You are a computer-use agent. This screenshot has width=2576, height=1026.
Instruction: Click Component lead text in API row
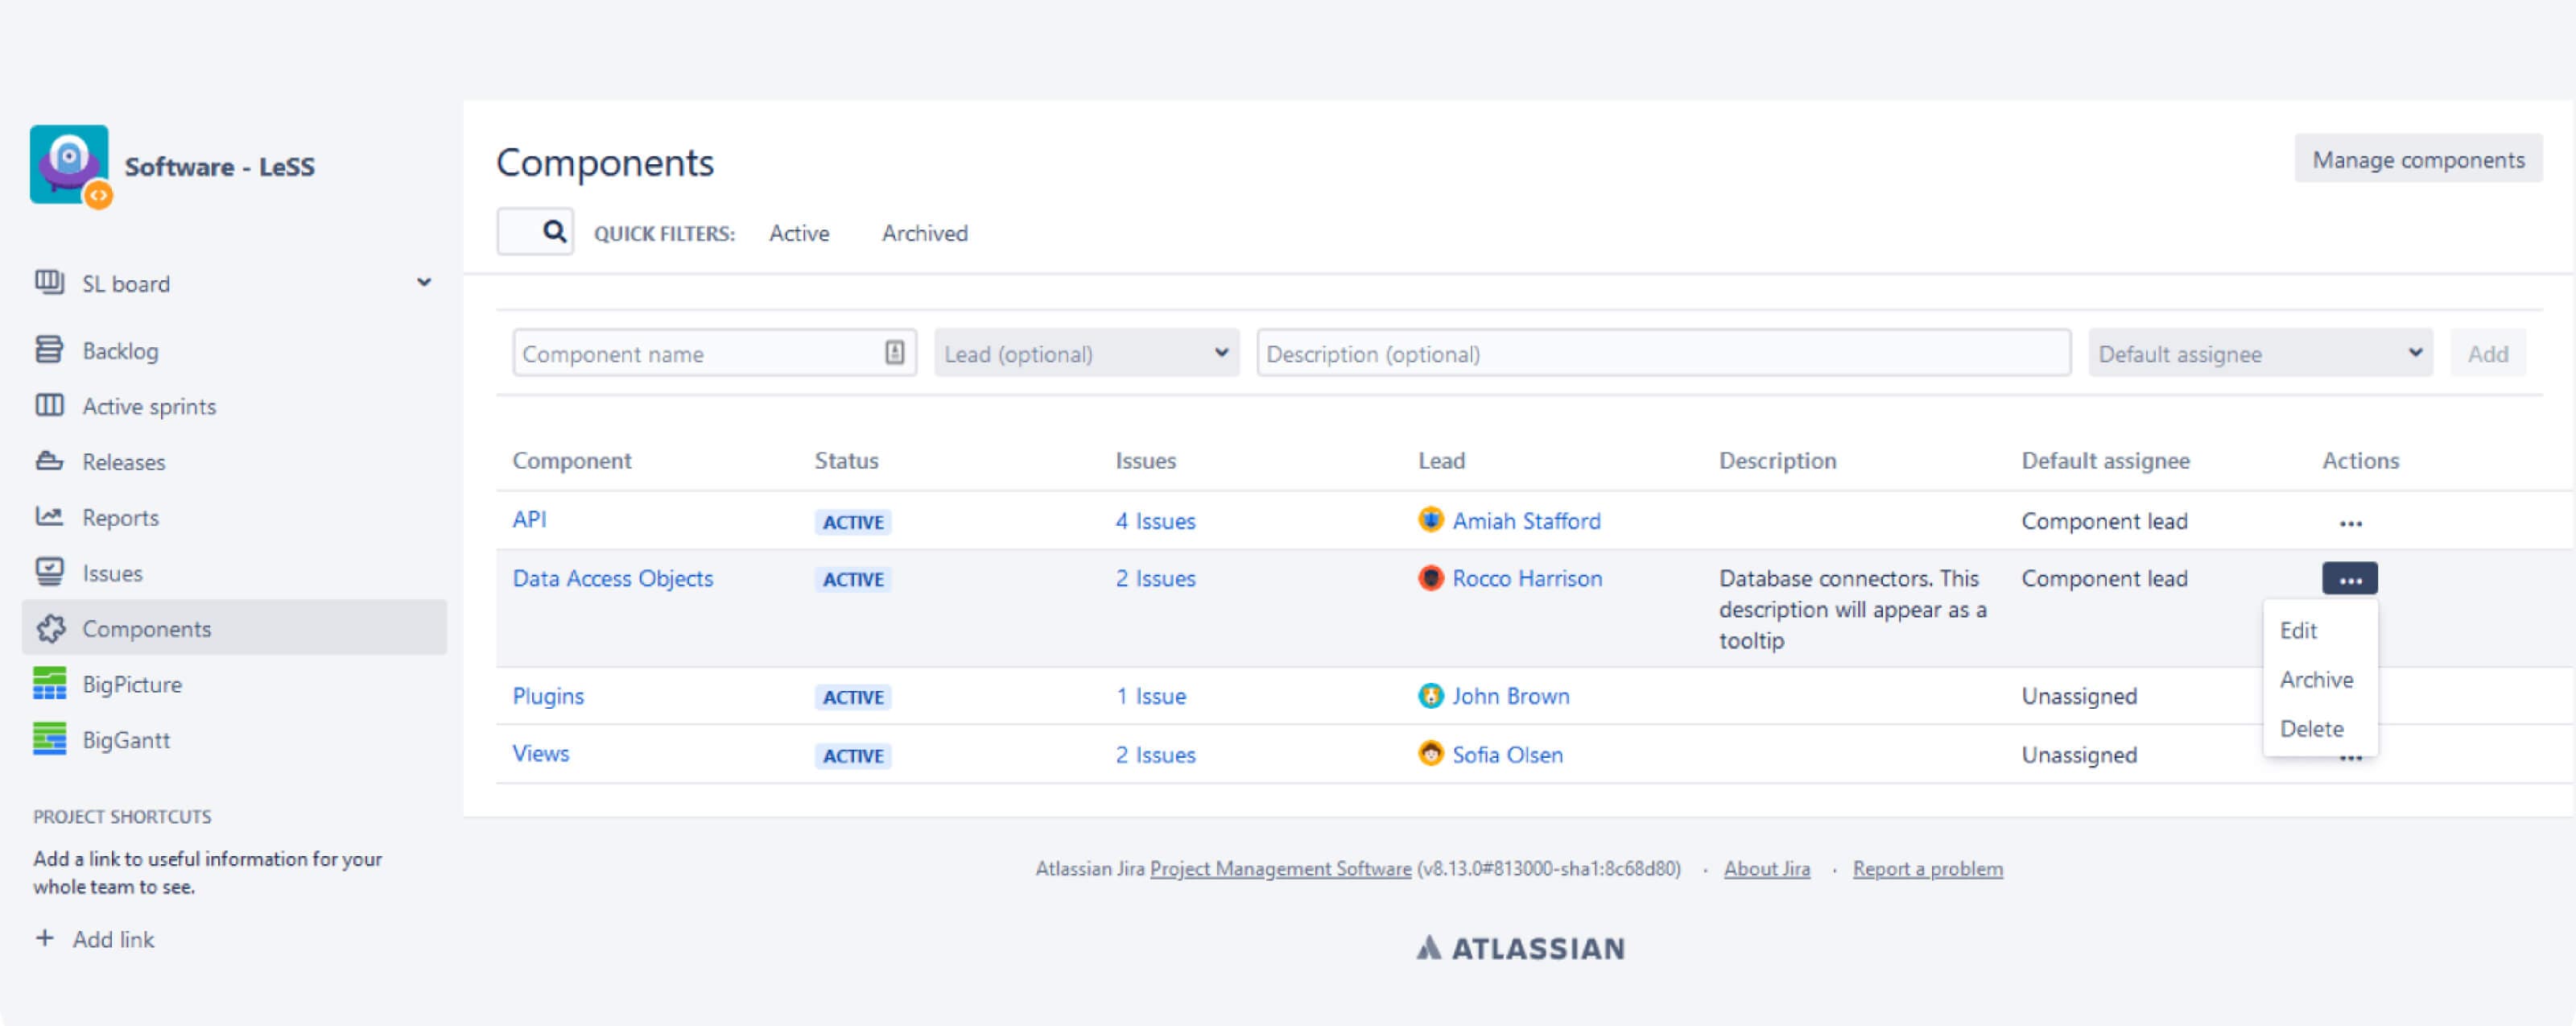[2104, 521]
